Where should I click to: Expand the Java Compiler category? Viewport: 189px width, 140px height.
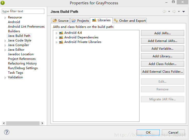click(5, 45)
